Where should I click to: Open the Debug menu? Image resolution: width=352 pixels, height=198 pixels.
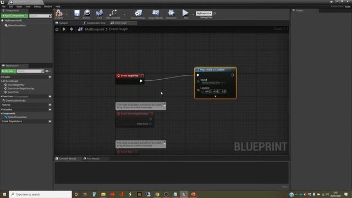pyautogui.click(x=37, y=7)
